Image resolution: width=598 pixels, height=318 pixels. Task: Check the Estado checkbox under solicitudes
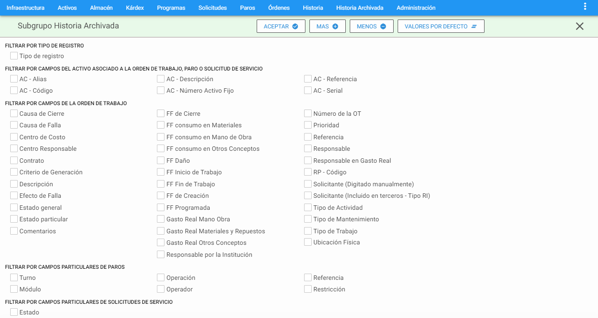coord(14,312)
